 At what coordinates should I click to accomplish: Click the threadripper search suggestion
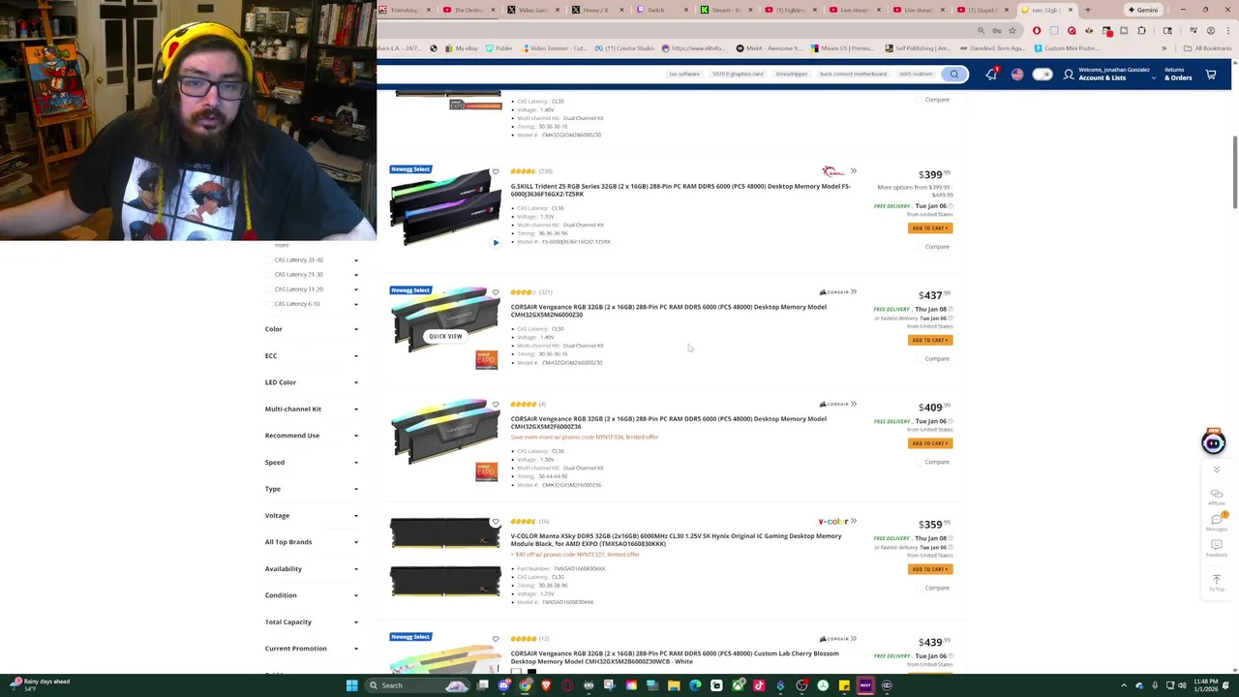click(791, 75)
